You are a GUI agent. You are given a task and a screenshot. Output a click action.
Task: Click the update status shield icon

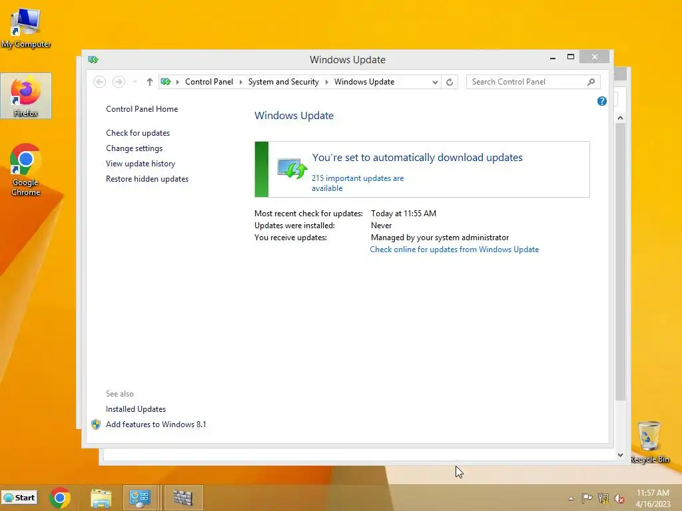tap(292, 168)
